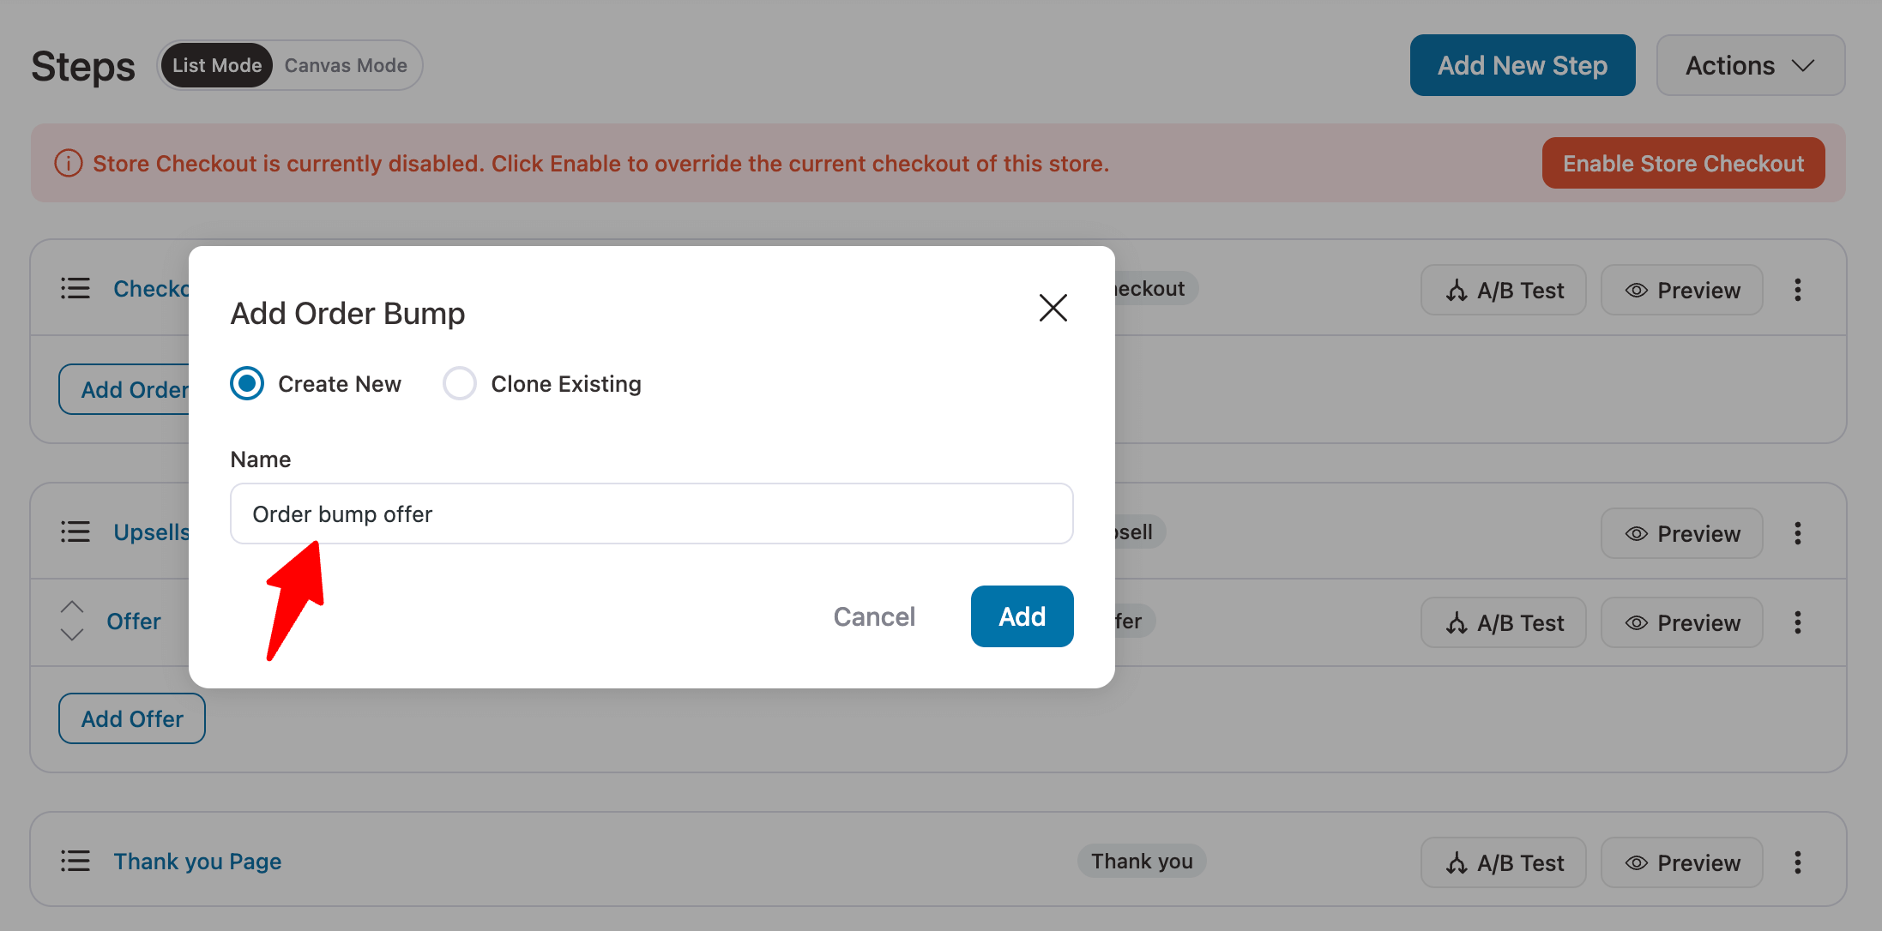Click the Add button in dialog
Image resolution: width=1882 pixels, height=931 pixels.
tap(1022, 616)
